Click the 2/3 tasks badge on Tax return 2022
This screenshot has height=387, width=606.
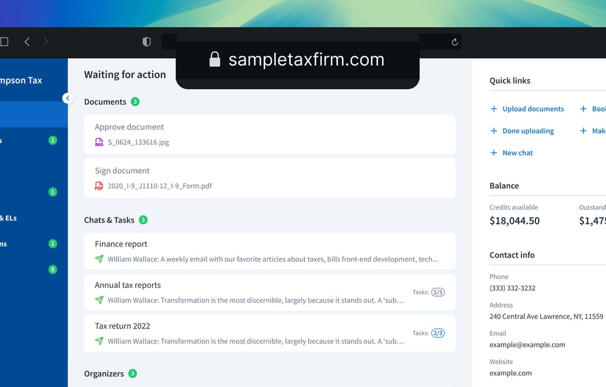point(438,333)
